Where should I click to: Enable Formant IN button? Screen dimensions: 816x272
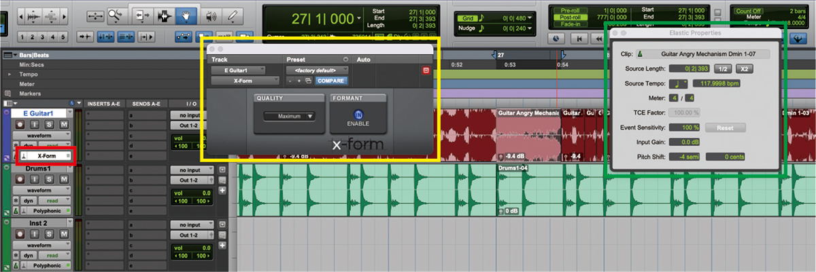tap(358, 115)
